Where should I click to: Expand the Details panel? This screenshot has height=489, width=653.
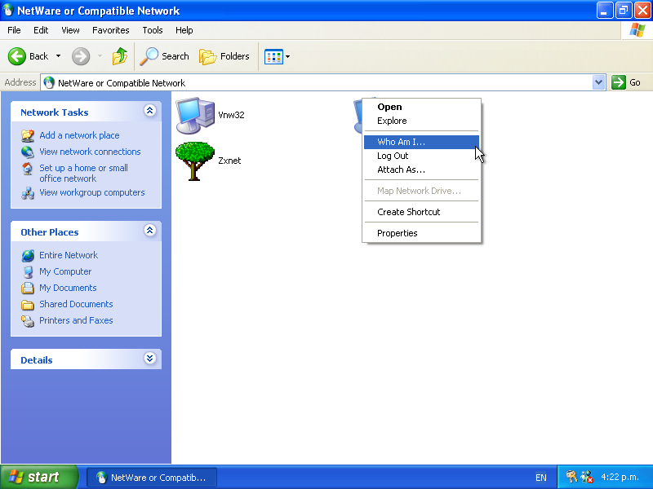point(150,359)
